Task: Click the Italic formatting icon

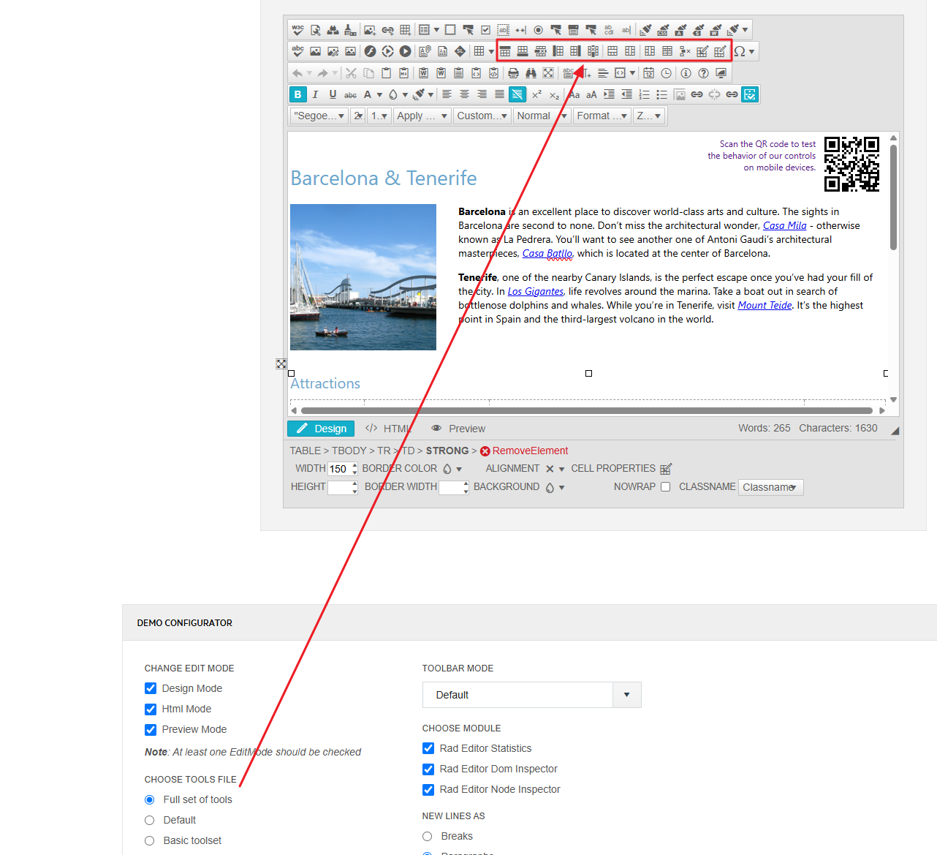Action: pos(315,94)
